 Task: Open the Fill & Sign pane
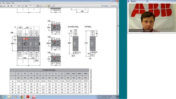(105, 6)
